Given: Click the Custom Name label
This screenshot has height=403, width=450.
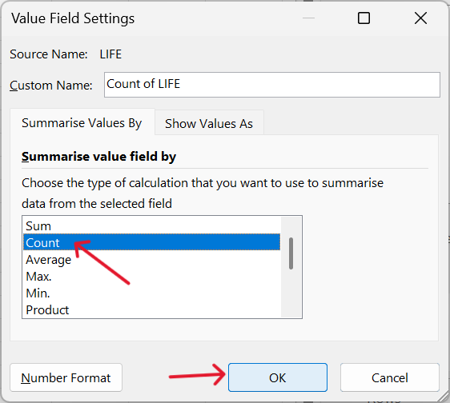Looking at the screenshot, I should [x=51, y=85].
